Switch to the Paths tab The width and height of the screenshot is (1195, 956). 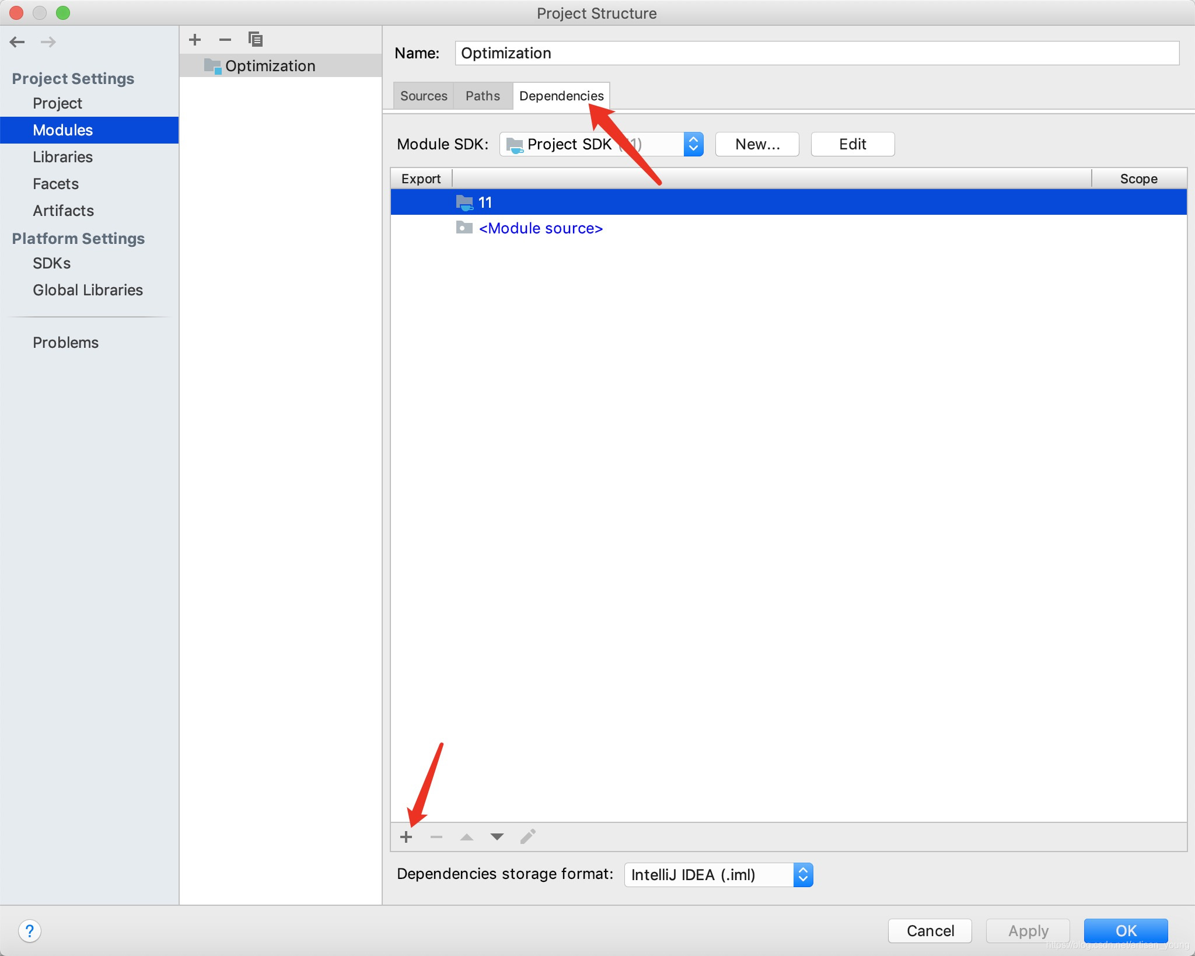(x=483, y=96)
